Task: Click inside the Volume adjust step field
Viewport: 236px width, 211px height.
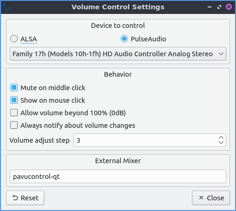Action: (x=145, y=140)
